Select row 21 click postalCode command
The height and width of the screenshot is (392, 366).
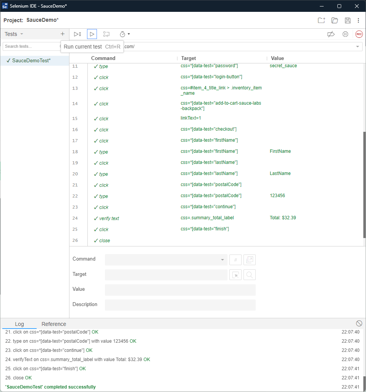(x=216, y=185)
